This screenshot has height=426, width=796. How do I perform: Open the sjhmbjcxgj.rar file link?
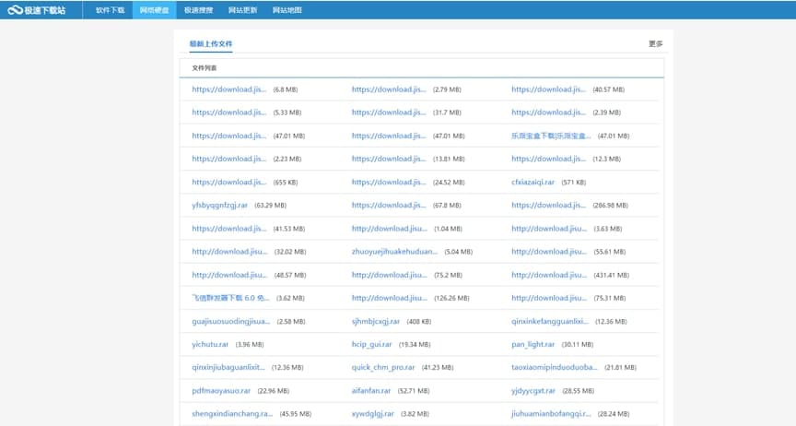click(x=376, y=321)
